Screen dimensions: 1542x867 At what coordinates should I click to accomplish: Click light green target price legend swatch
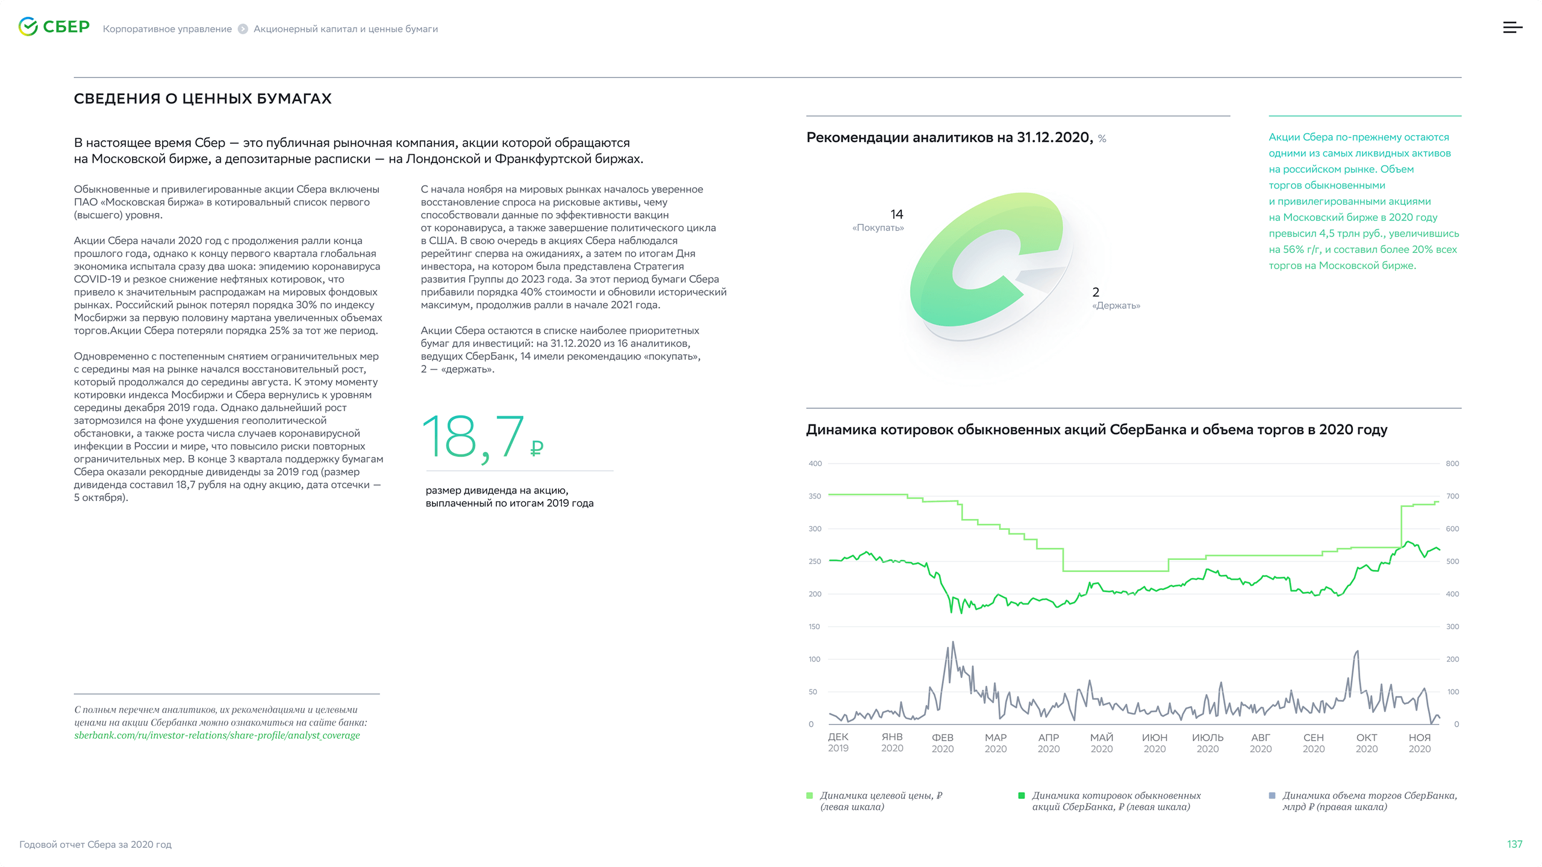click(810, 796)
